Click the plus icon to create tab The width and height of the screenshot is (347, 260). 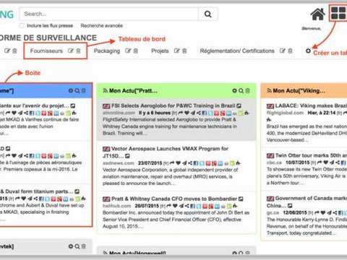(x=308, y=51)
